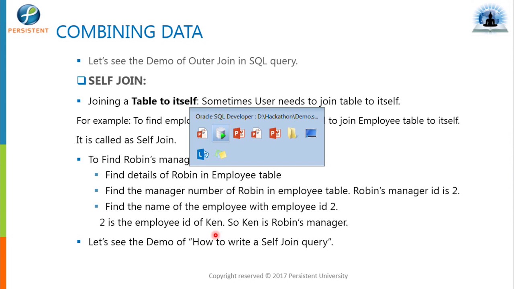Screen dimensions: 514x289
Task: Click PowerPoint app icon right of SQL Developer
Action: pyautogui.click(x=239, y=133)
